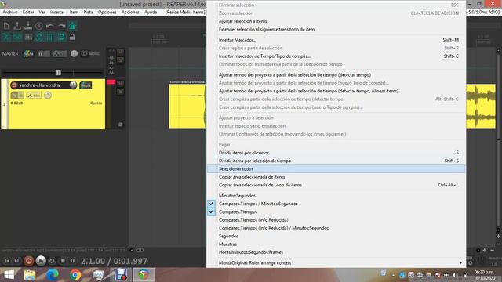This screenshot has width=502, height=282.
Task: Open master track envelope button
Action: (60, 54)
